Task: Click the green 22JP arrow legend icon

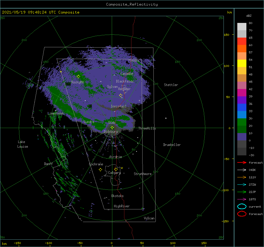Action: tap(242, 192)
